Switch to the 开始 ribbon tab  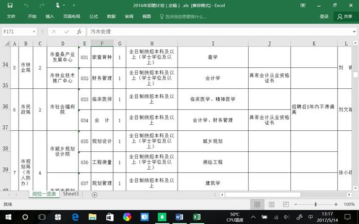pyautogui.click(x=32, y=17)
